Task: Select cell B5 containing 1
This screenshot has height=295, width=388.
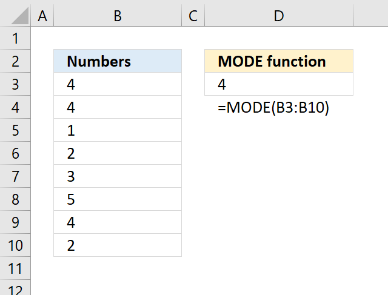Action: click(118, 130)
